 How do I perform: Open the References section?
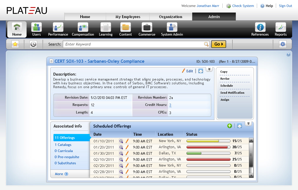[260, 29]
